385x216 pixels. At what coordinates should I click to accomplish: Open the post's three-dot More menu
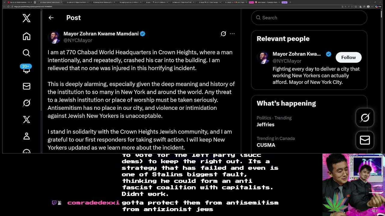tap(232, 34)
